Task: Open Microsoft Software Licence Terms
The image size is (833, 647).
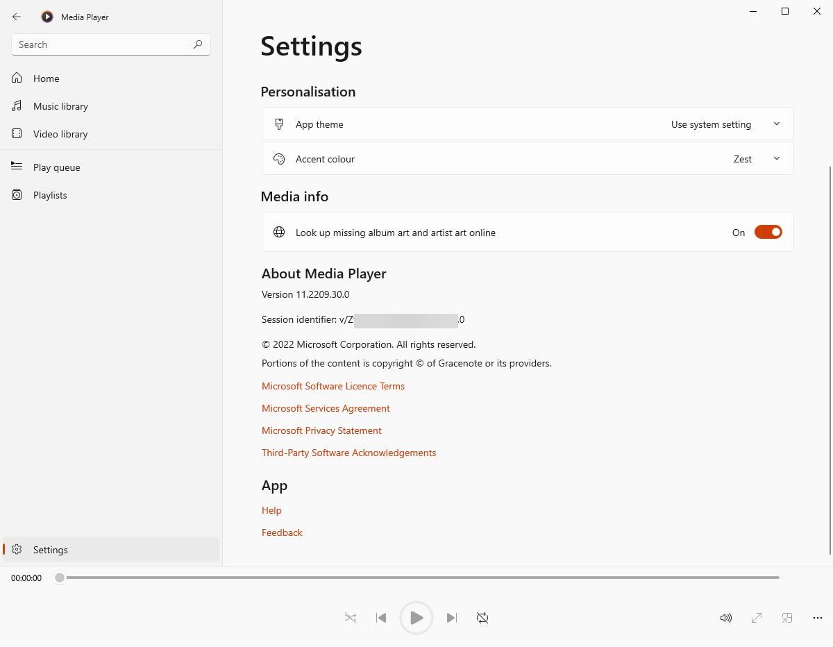Action: (x=333, y=386)
